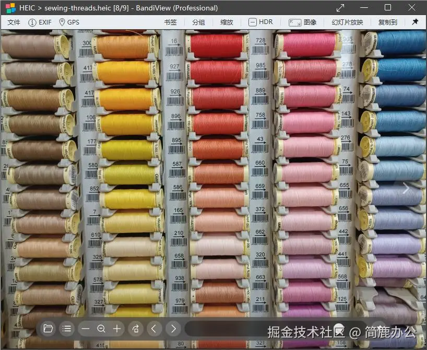Toggle the 图像 image option
Image resolution: width=427 pixels, height=350 pixels.
(x=303, y=22)
